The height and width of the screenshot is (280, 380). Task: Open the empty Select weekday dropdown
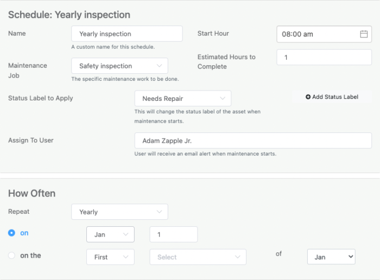[198, 257]
